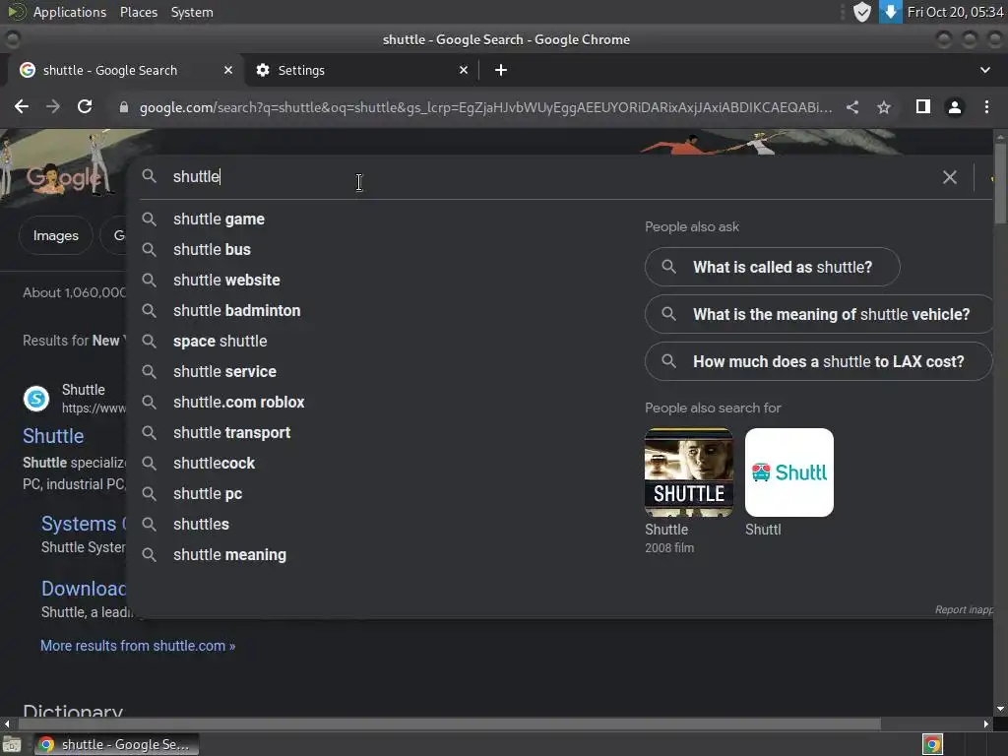This screenshot has width=1008, height=756.
Task: Click the Google doodle logo
Action: (63, 177)
